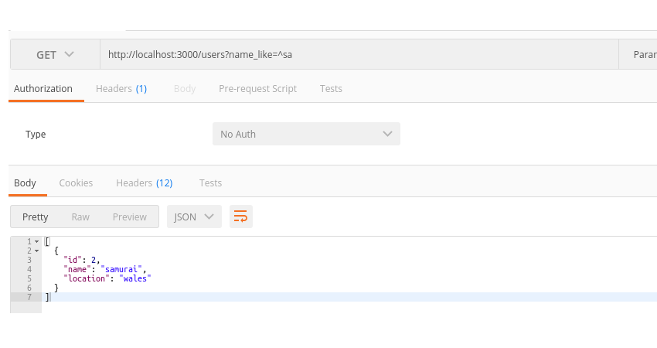
Task: Open the response Cookies tab
Action: click(76, 183)
